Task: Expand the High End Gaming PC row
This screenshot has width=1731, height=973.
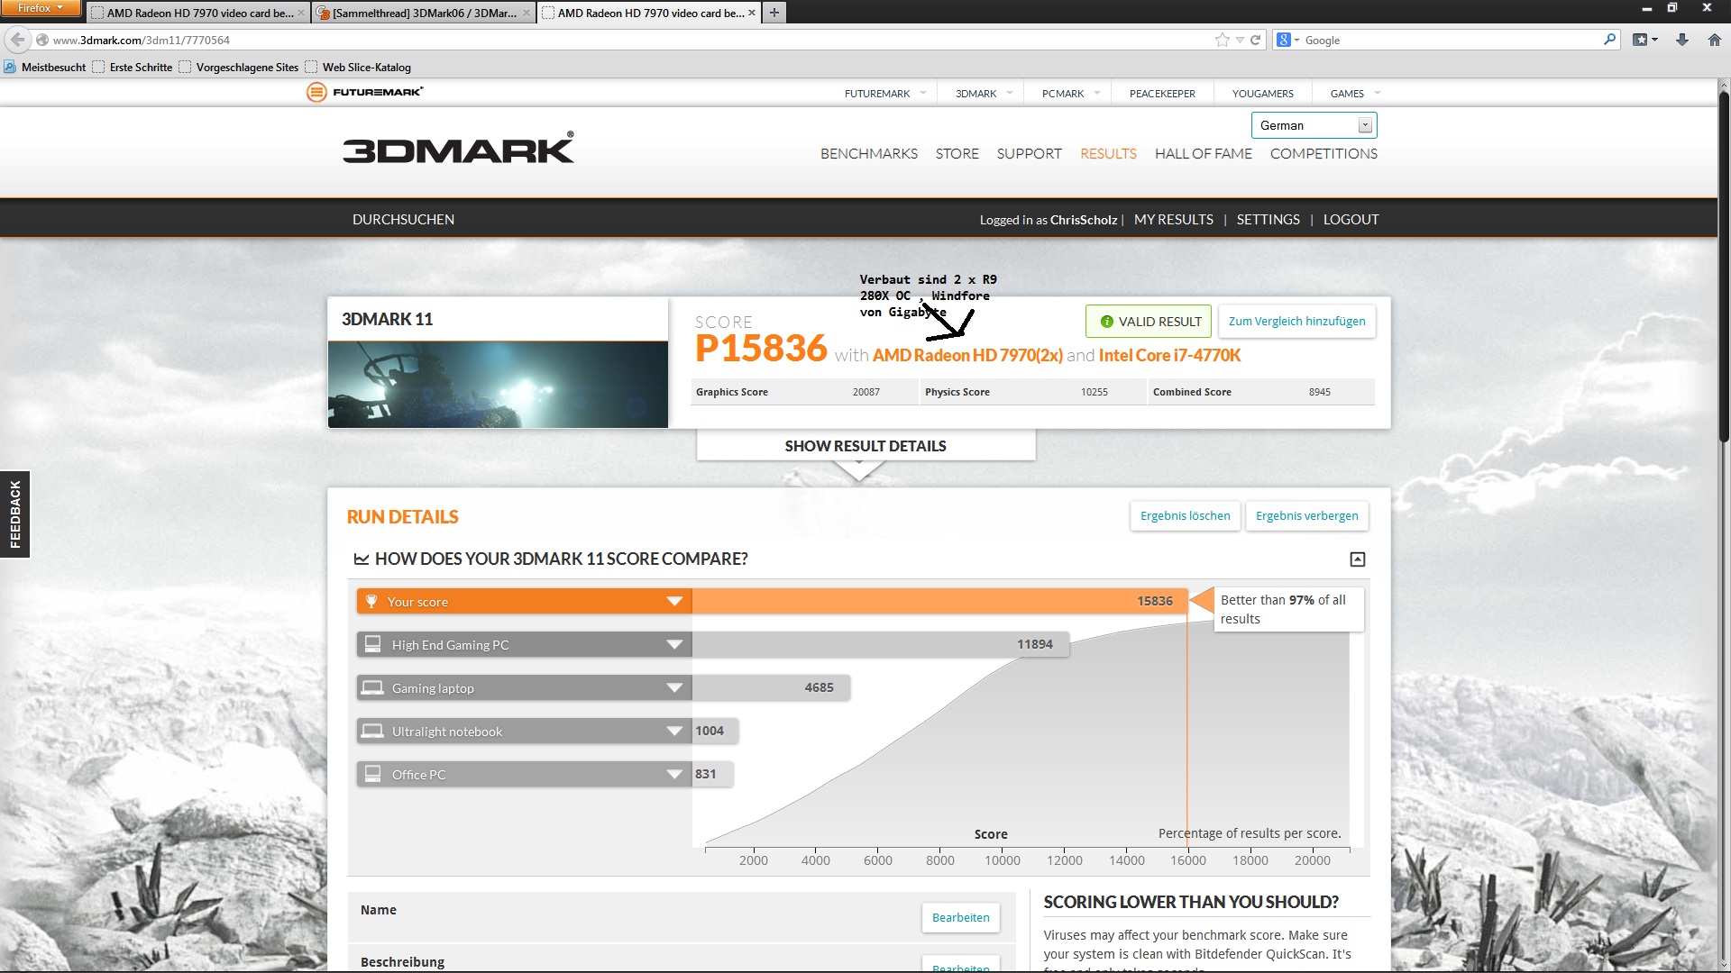Action: (674, 645)
